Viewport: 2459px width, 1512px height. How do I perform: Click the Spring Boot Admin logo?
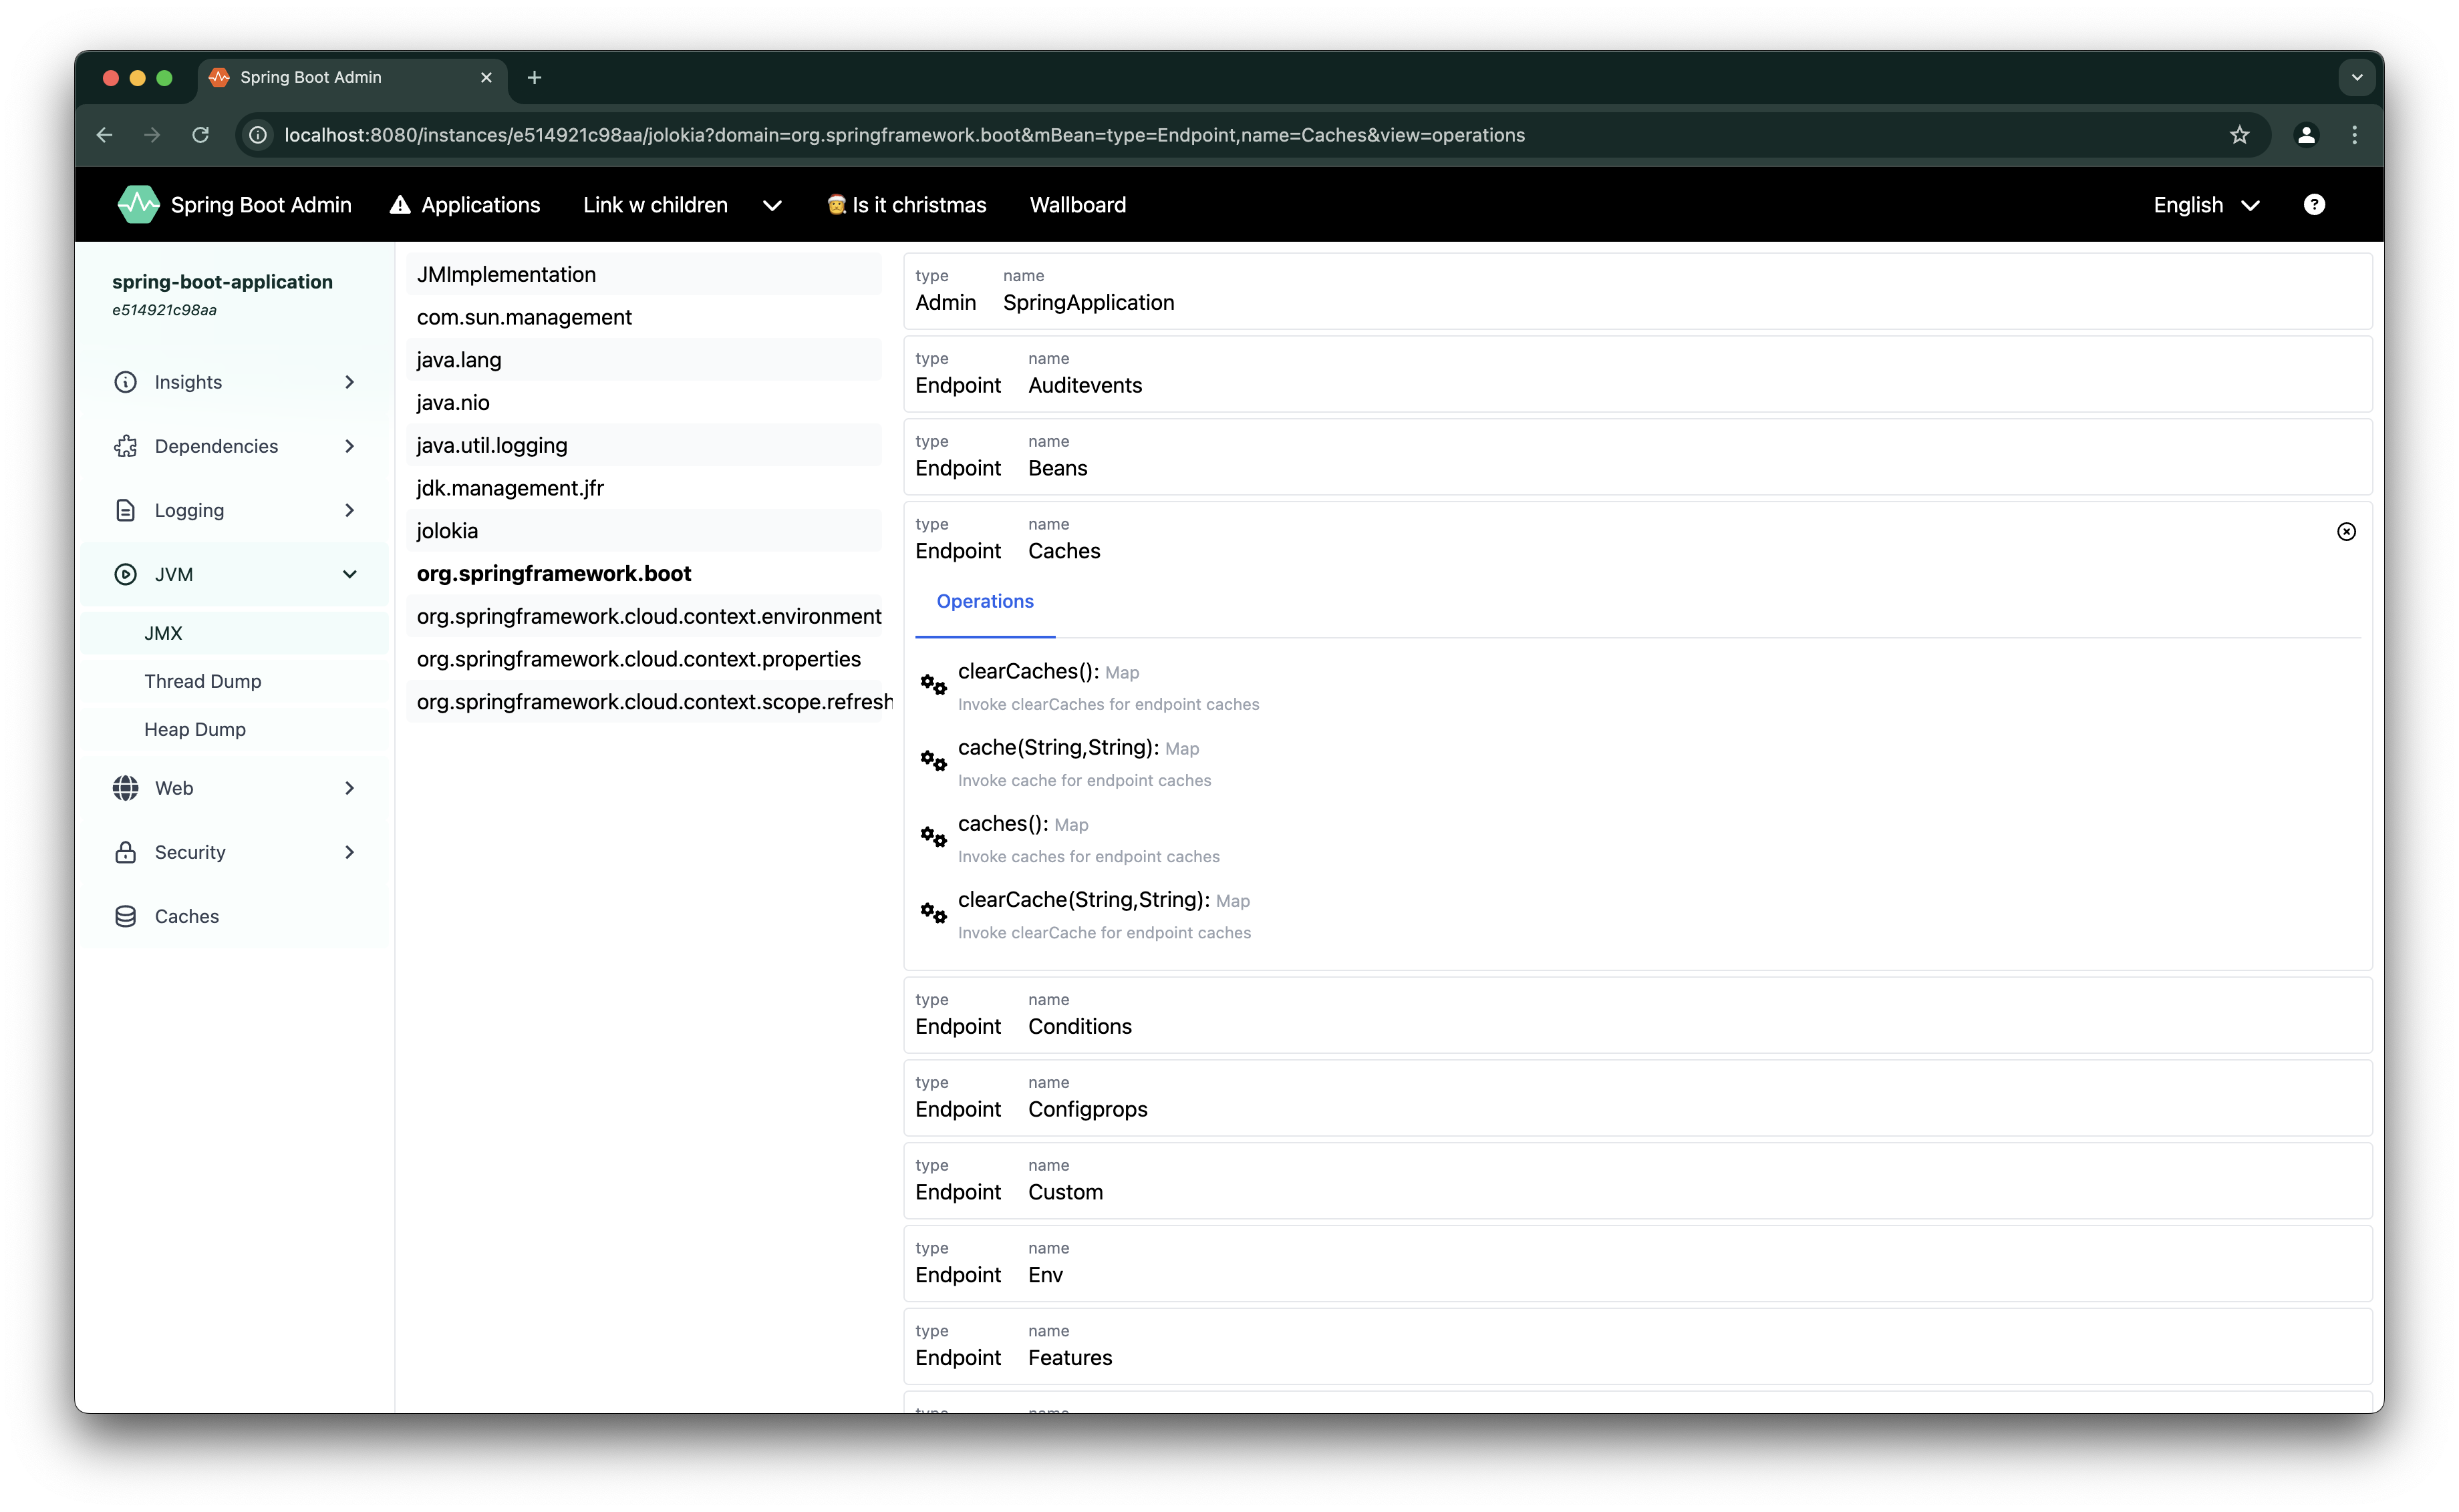coord(138,204)
